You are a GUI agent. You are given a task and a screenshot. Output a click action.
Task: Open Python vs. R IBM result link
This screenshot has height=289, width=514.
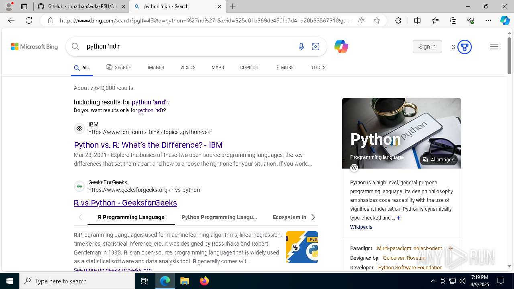pyautogui.click(x=148, y=145)
